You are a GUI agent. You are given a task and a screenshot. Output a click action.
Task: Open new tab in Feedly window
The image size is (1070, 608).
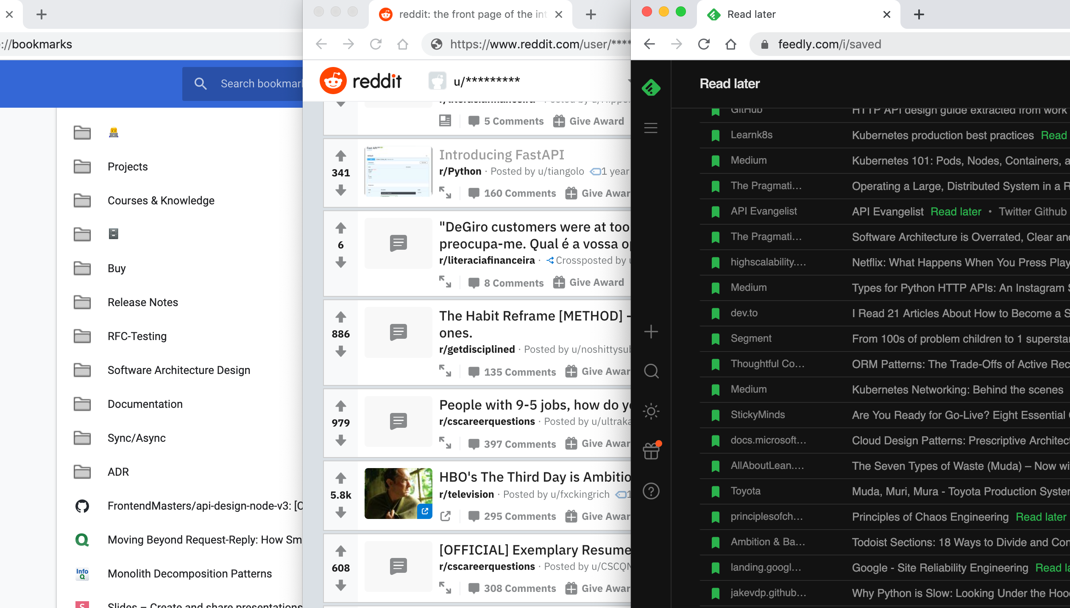(x=919, y=14)
